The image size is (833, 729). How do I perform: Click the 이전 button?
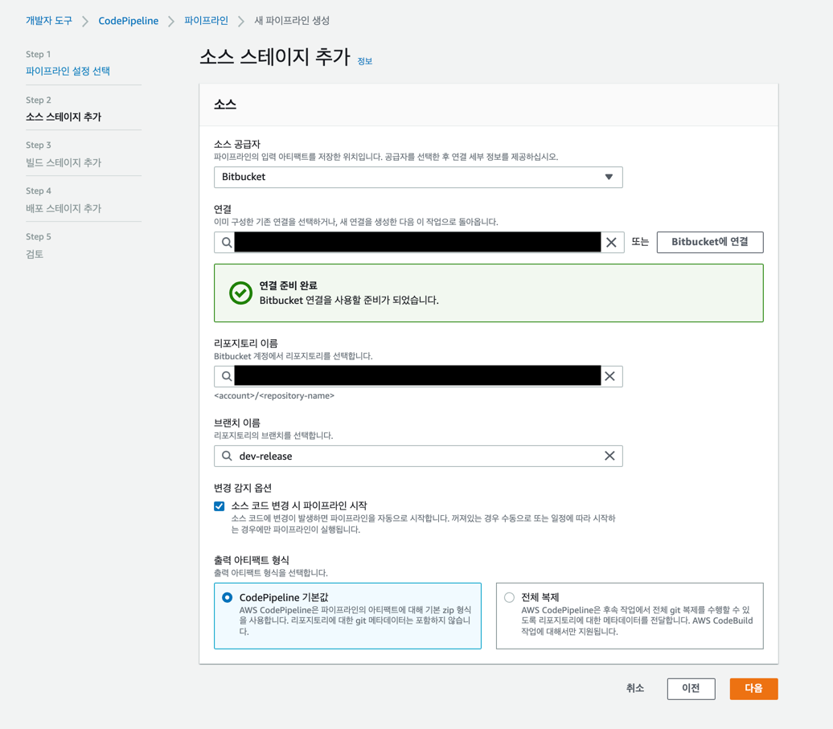pos(691,689)
